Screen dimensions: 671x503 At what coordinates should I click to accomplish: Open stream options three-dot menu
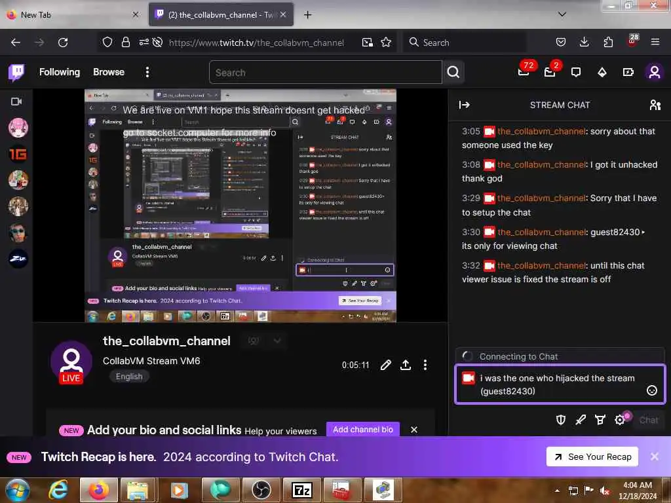425,365
